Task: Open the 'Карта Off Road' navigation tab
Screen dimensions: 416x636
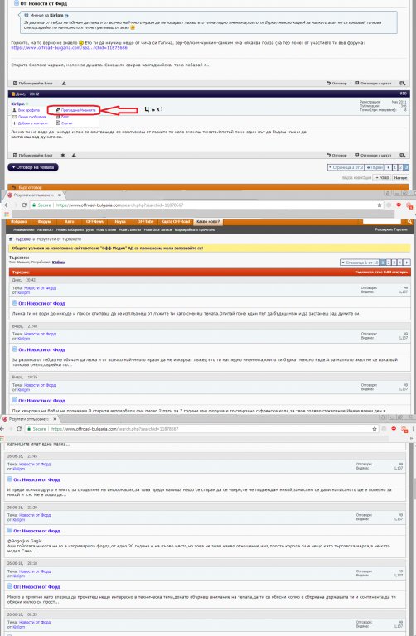Action: tap(176, 222)
